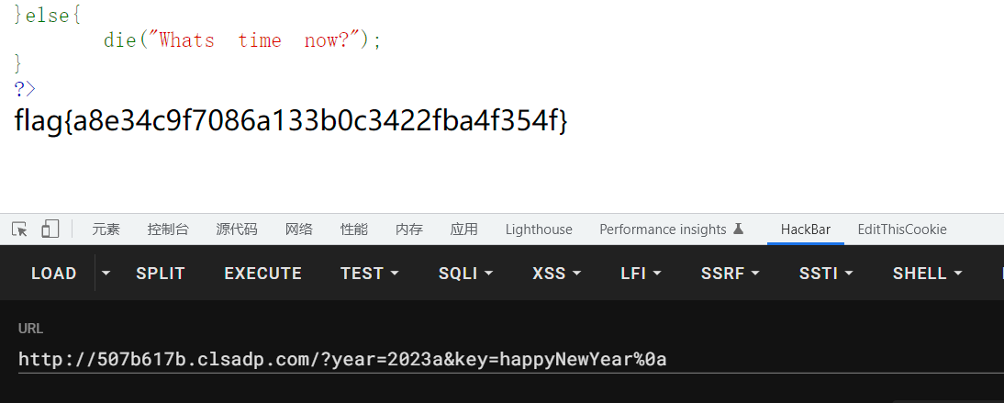This screenshot has height=403, width=1004.
Task: Open the SHELL dropdown menu
Action: click(x=927, y=274)
